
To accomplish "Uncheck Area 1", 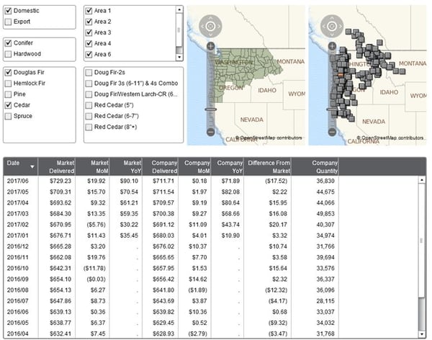I will 89,11.
